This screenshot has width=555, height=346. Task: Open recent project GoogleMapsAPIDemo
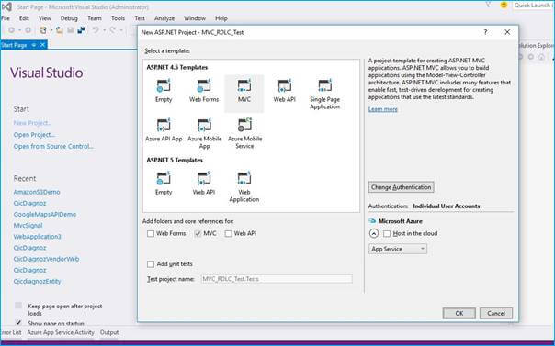[x=45, y=215]
